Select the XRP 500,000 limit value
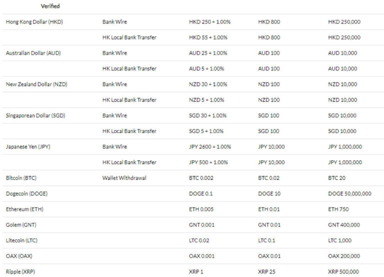 343,271
